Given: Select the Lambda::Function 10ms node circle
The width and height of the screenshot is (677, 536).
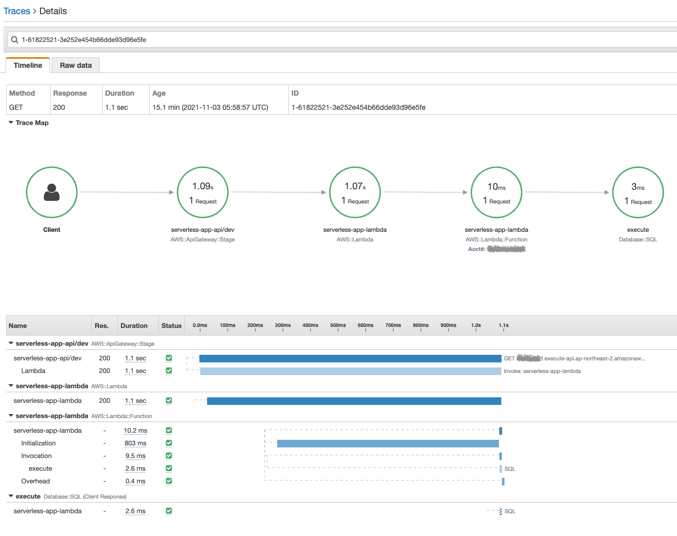Looking at the screenshot, I should pos(496,192).
